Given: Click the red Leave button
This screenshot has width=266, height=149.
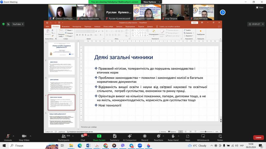Looking at the screenshot, I should coord(258,137).
